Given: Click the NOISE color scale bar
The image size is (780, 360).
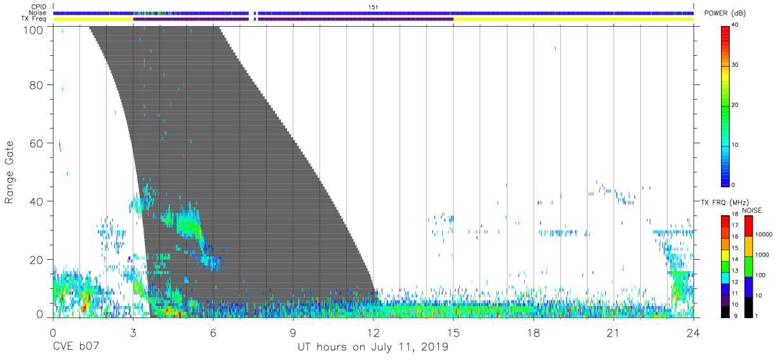Looking at the screenshot, I should click(x=750, y=265).
